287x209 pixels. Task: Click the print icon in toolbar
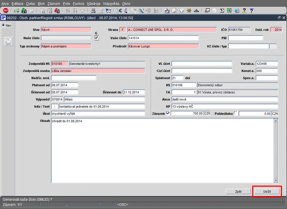pos(93,11)
